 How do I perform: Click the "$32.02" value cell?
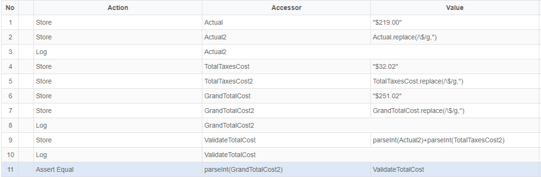[456, 66]
